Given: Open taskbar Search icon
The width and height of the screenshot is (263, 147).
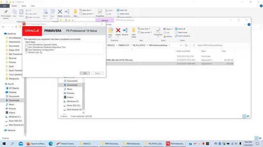Looking at the screenshot, I should pyautogui.click(x=12, y=143).
